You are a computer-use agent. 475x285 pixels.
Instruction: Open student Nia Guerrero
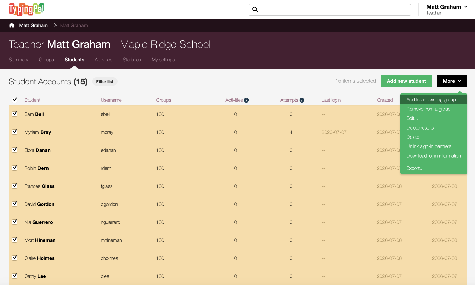pyautogui.click(x=38, y=222)
